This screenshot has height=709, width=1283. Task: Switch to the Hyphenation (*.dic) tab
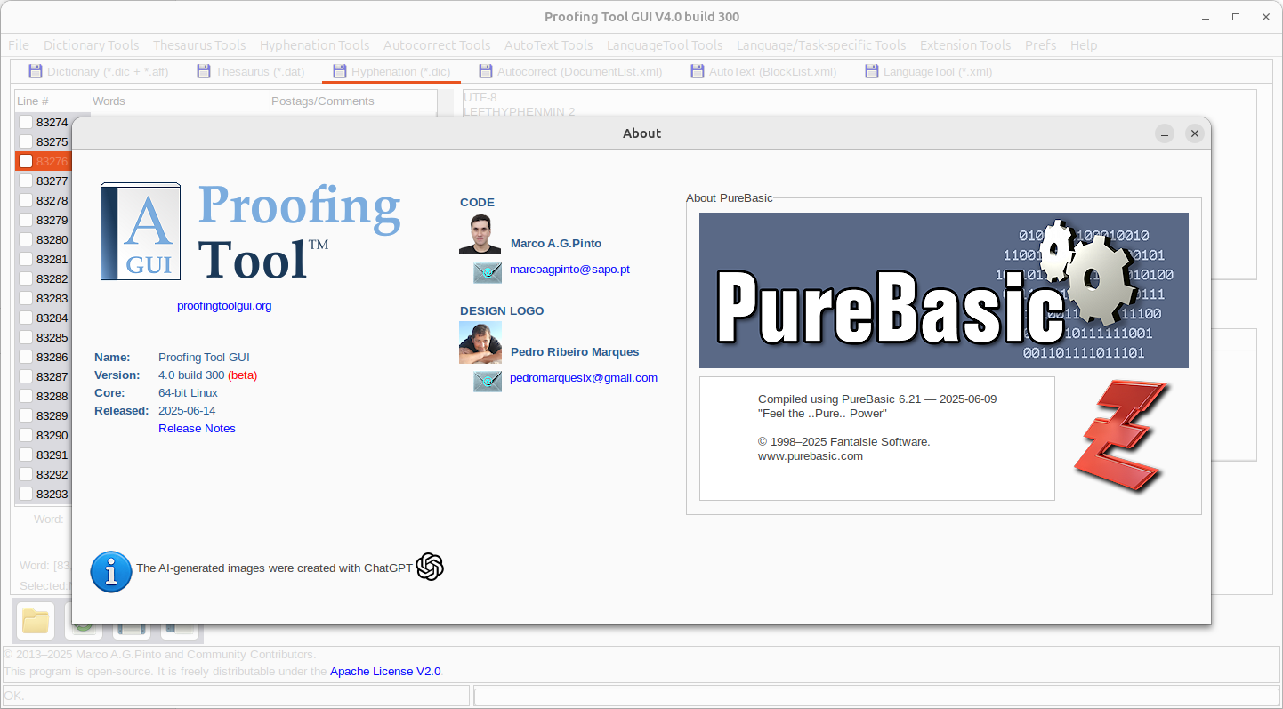391,72
